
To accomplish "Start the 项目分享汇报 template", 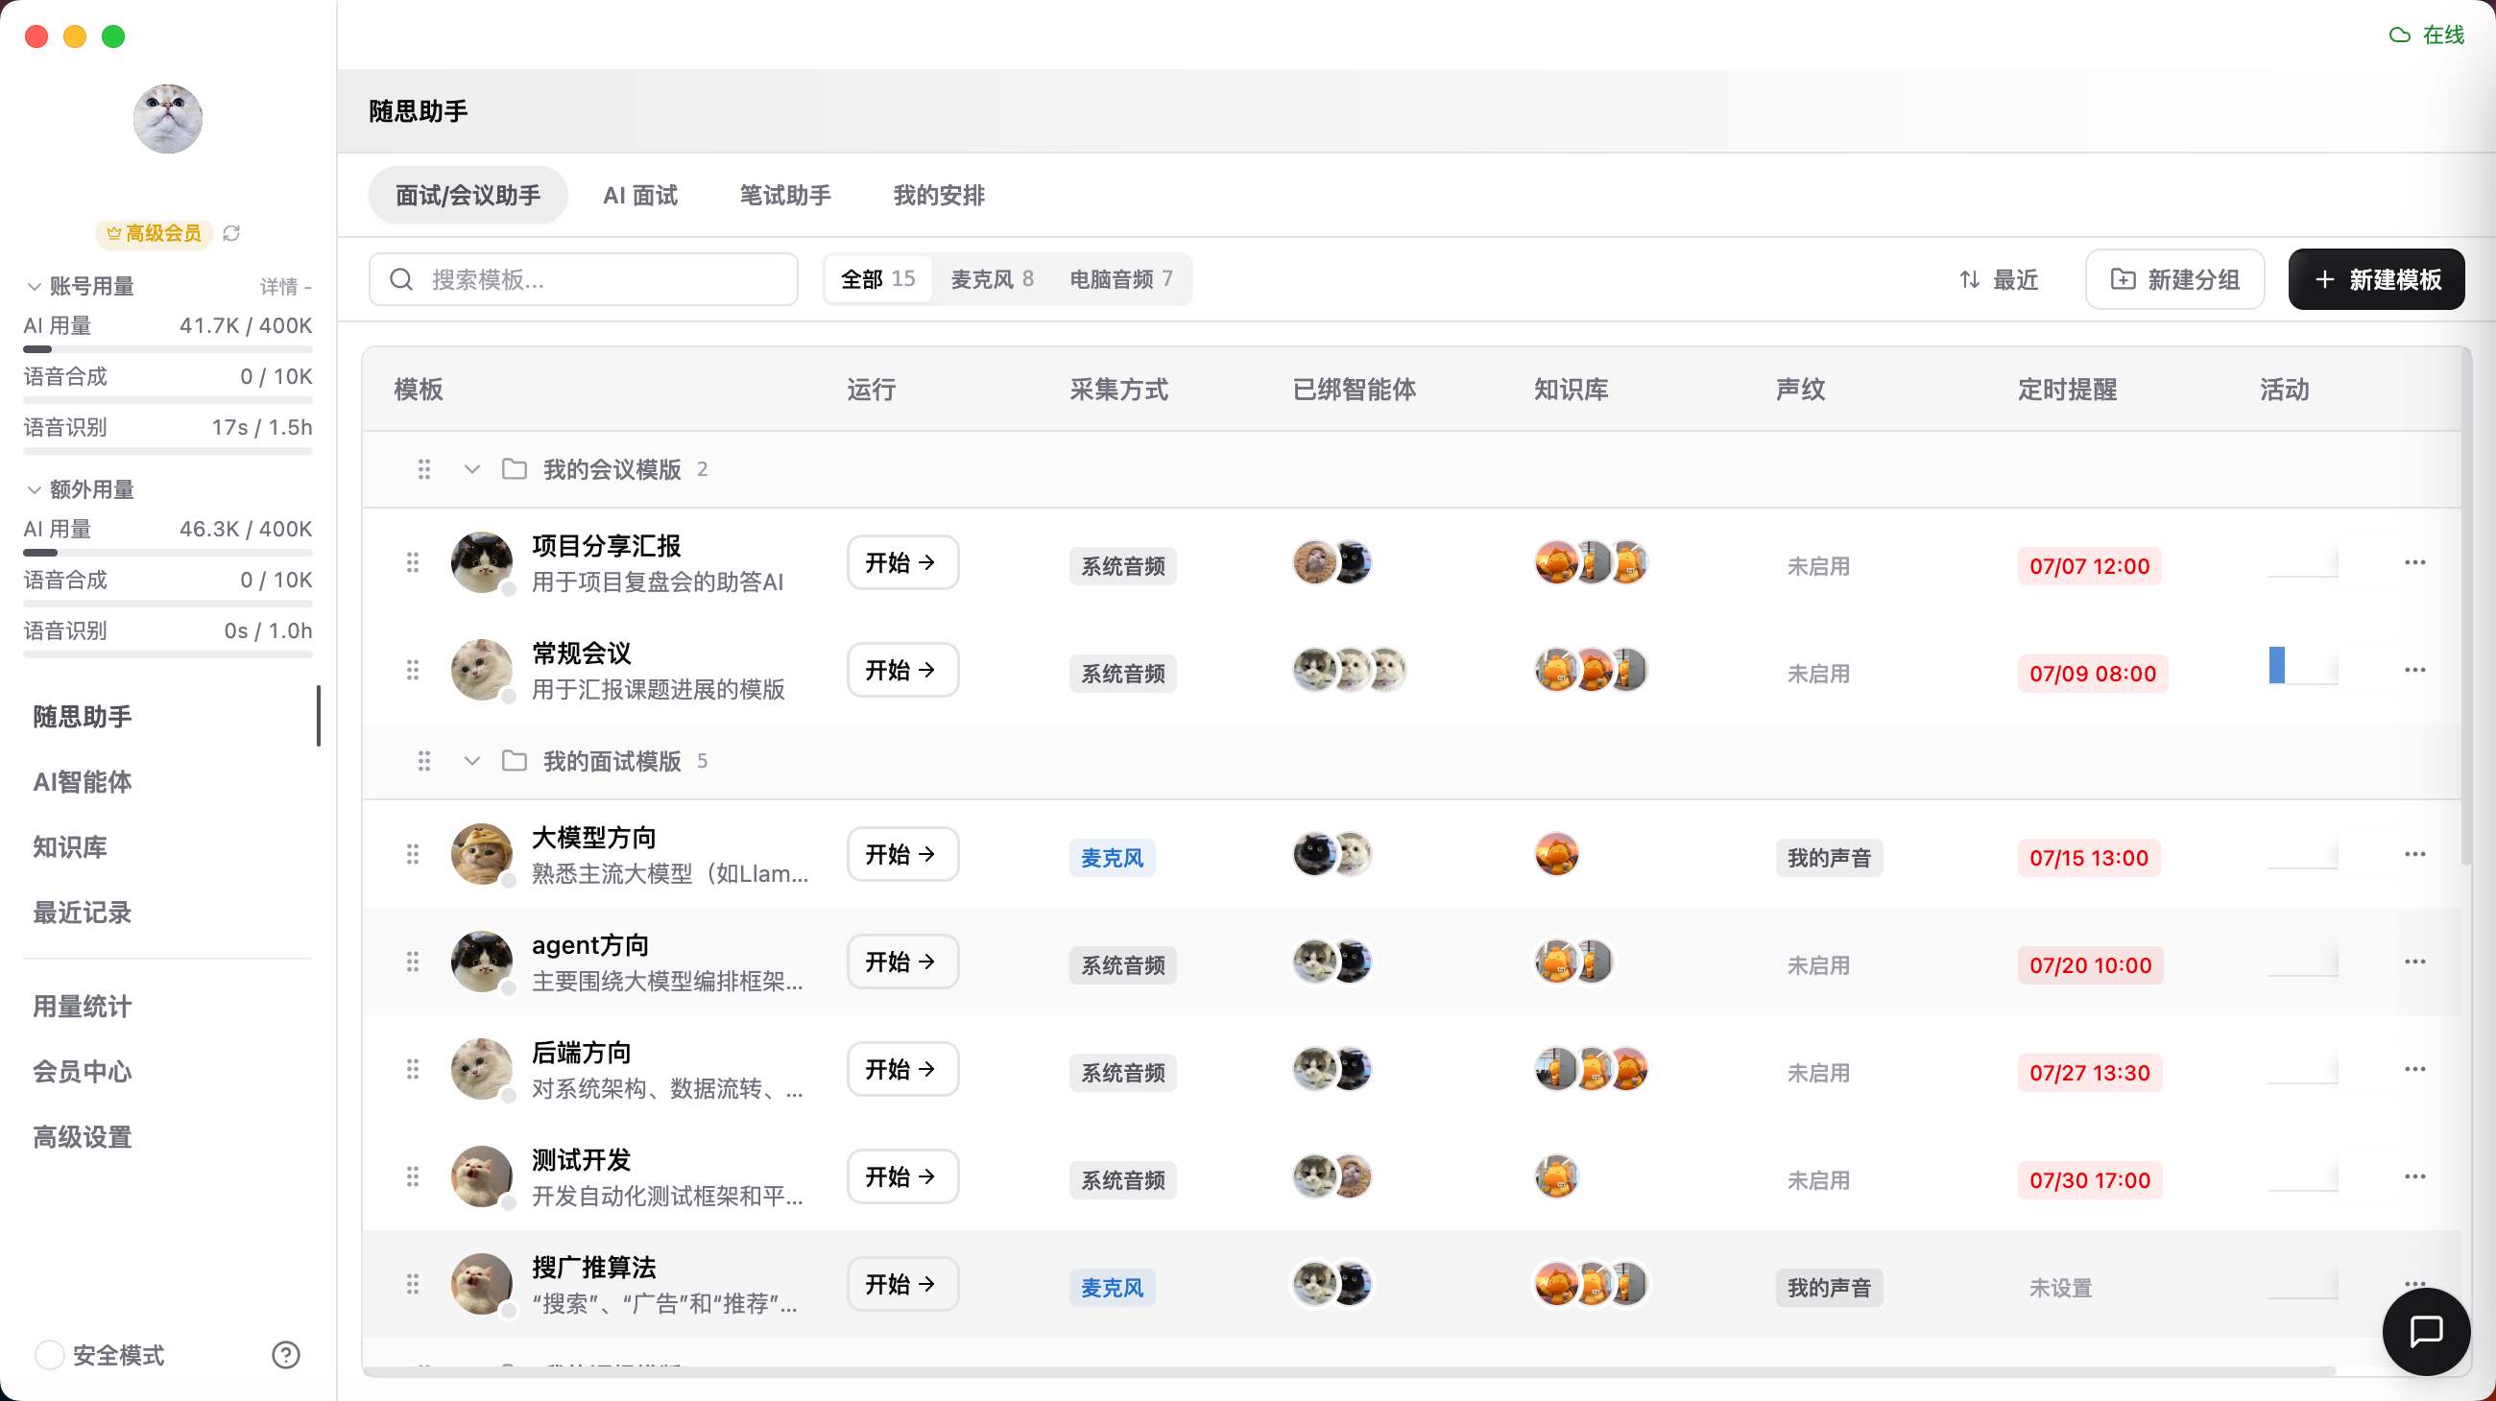I will 902,562.
